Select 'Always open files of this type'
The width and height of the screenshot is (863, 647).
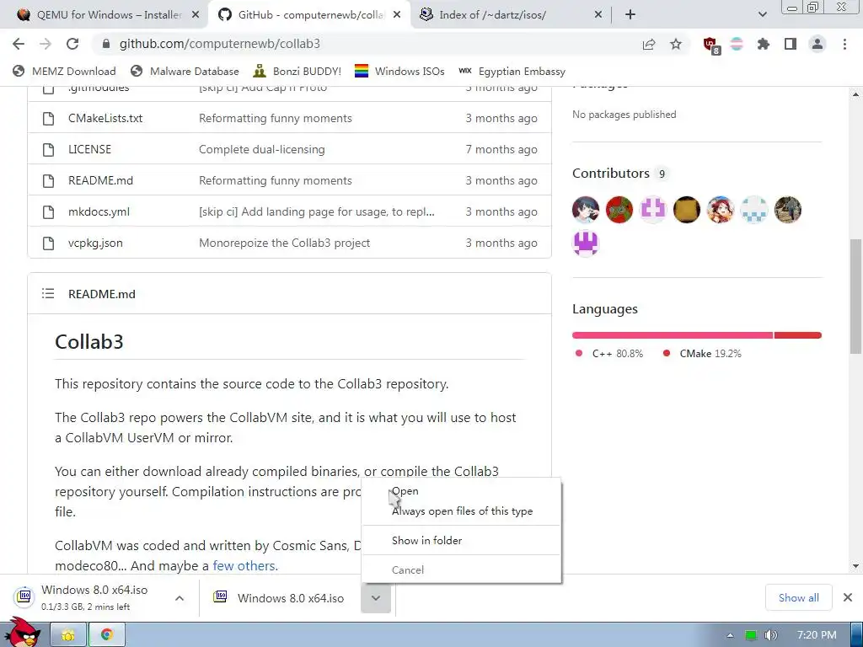[x=461, y=511]
